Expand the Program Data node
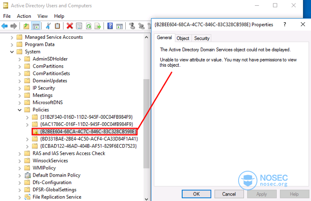The width and height of the screenshot is (311, 201). coord(12,44)
